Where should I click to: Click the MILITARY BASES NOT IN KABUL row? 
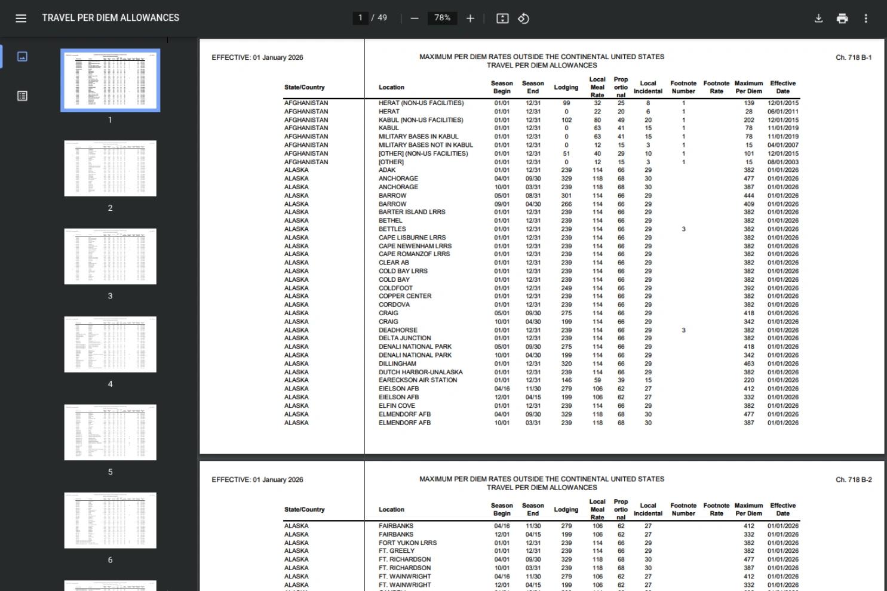(x=541, y=145)
